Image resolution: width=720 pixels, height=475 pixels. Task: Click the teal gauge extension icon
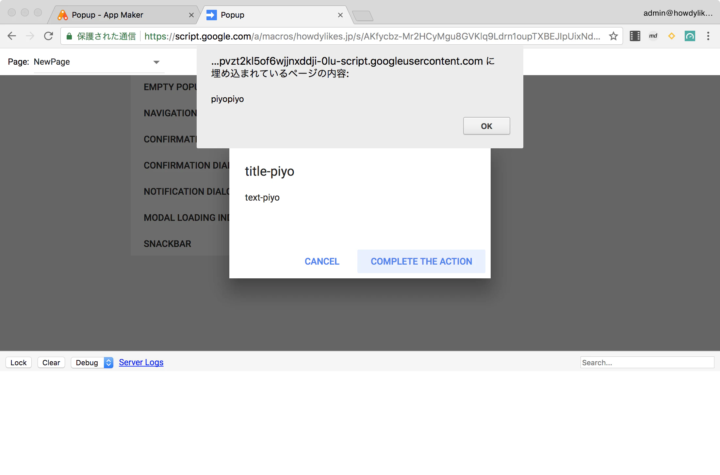(x=690, y=36)
